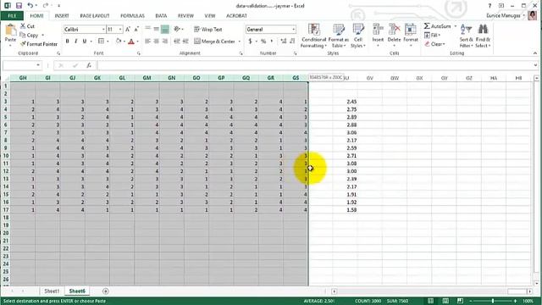Open Find & Select binoculars
This screenshot has height=305, width=542.
point(483,36)
